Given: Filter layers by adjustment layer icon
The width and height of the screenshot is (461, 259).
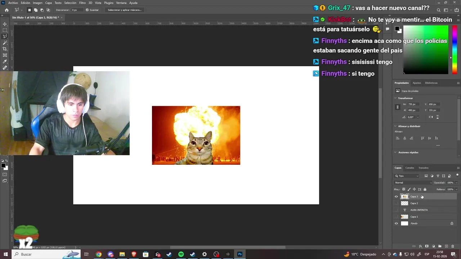Looking at the screenshot, I should [x=432, y=176].
